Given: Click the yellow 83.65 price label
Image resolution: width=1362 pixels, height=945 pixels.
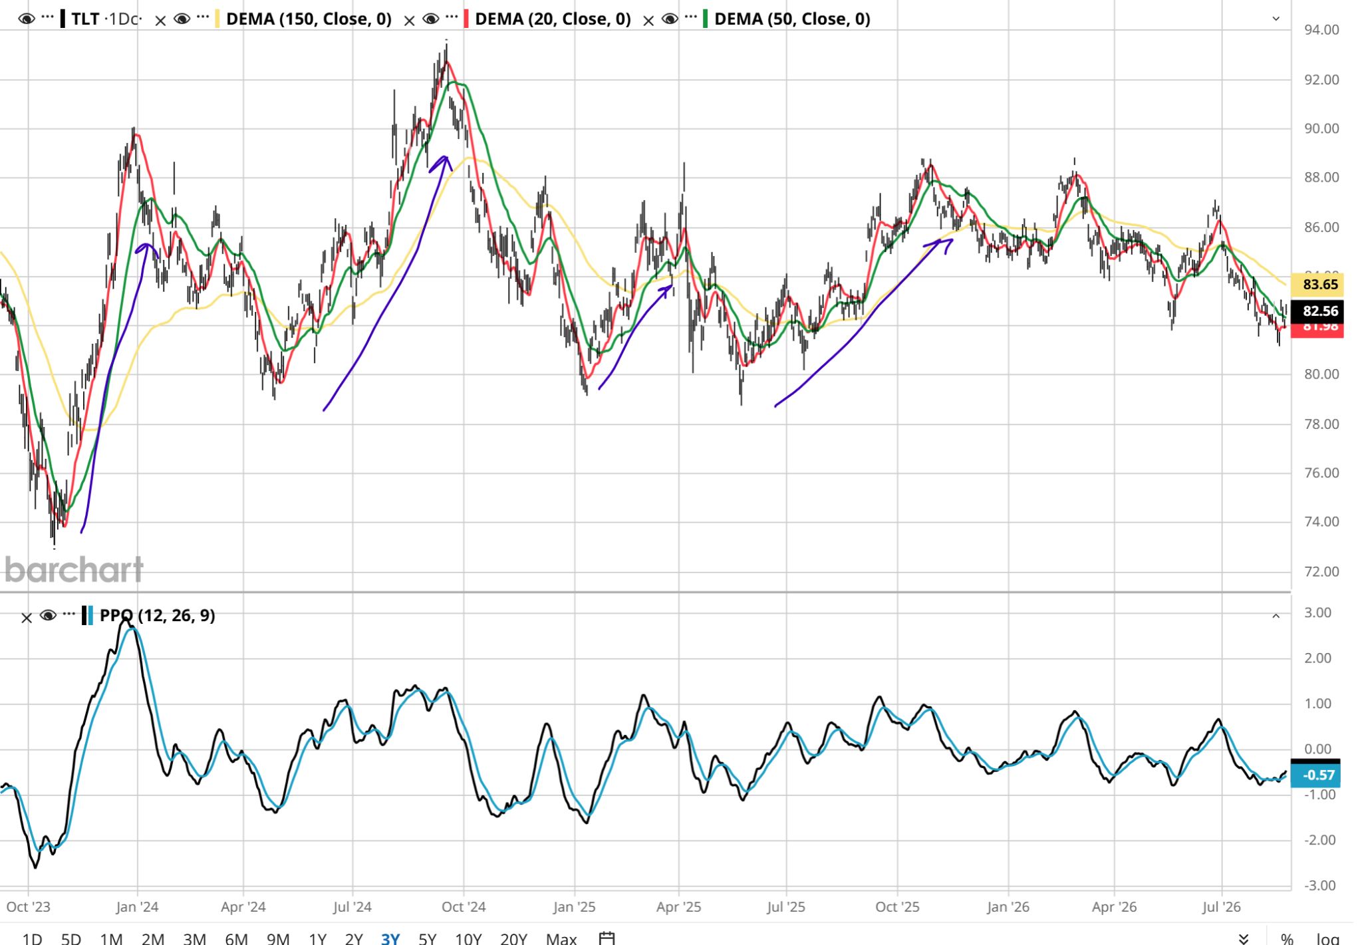Looking at the screenshot, I should (x=1316, y=285).
